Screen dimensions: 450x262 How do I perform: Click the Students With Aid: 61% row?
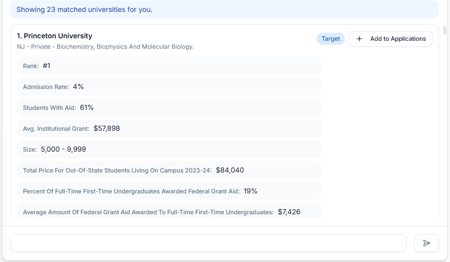click(x=169, y=107)
